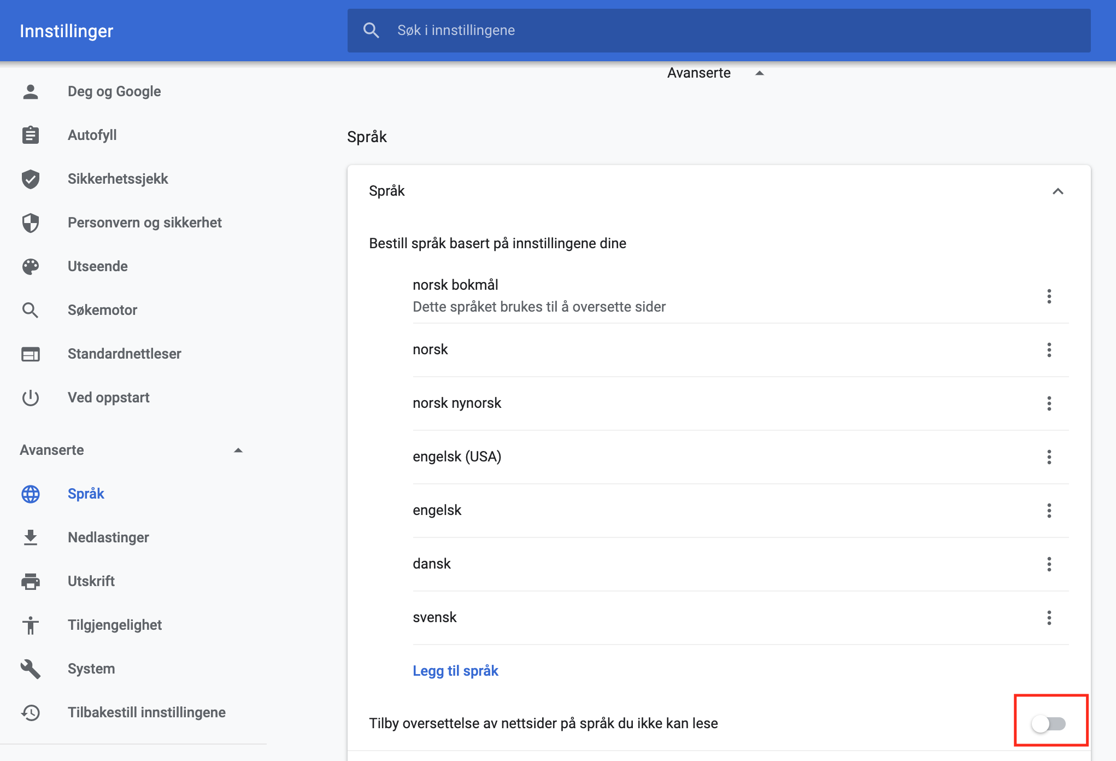Open Deg og Google section
The height and width of the screenshot is (761, 1116).
[x=114, y=91]
